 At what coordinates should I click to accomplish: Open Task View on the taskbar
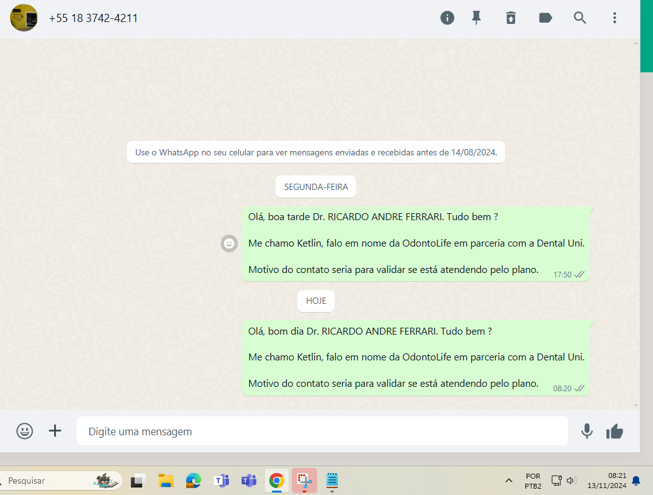(138, 481)
